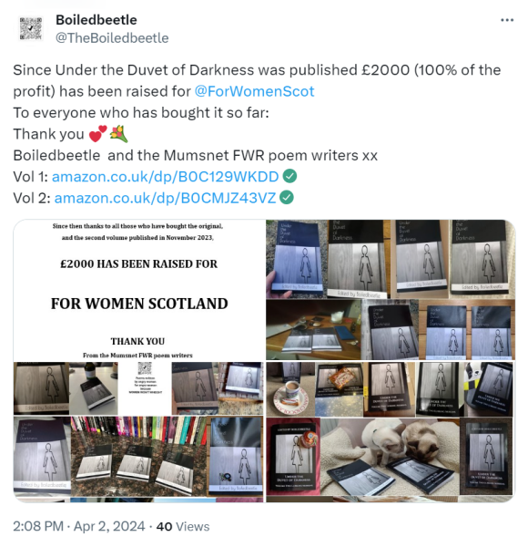Open the bookshelf photo with three books
Screen dimensions: 528x547
[x=138, y=456]
